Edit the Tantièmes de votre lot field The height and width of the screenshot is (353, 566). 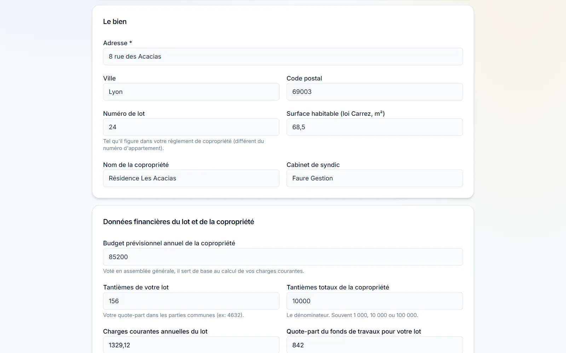(x=191, y=301)
